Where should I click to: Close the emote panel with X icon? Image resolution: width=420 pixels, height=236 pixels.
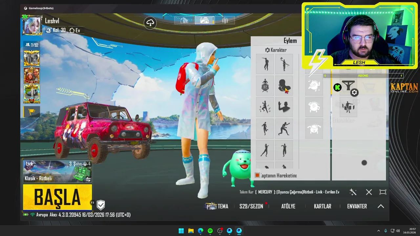tap(369, 192)
